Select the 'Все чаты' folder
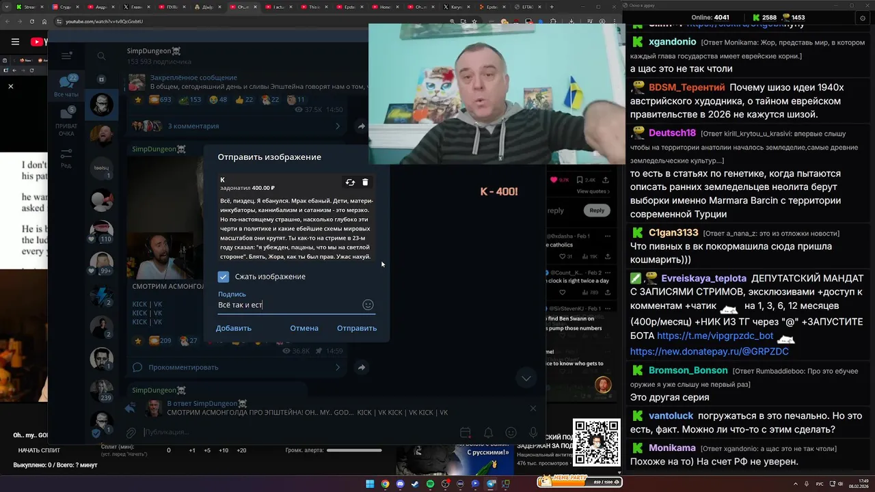Viewport: 875px width, 492px height. (66, 86)
